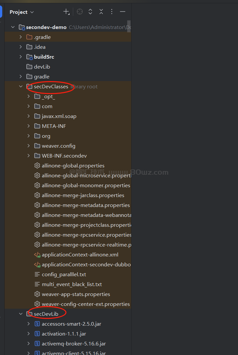Select multi_event_black_list.txt file
The width and height of the screenshot is (238, 355).
click(x=72, y=284)
